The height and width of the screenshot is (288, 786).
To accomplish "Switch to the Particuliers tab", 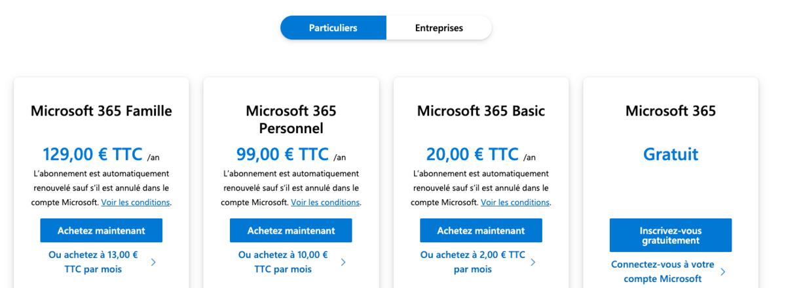I will (x=333, y=28).
